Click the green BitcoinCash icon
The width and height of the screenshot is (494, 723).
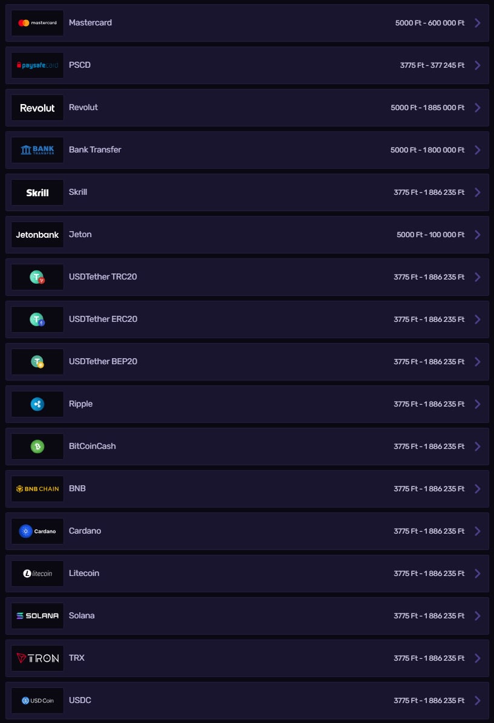point(37,447)
